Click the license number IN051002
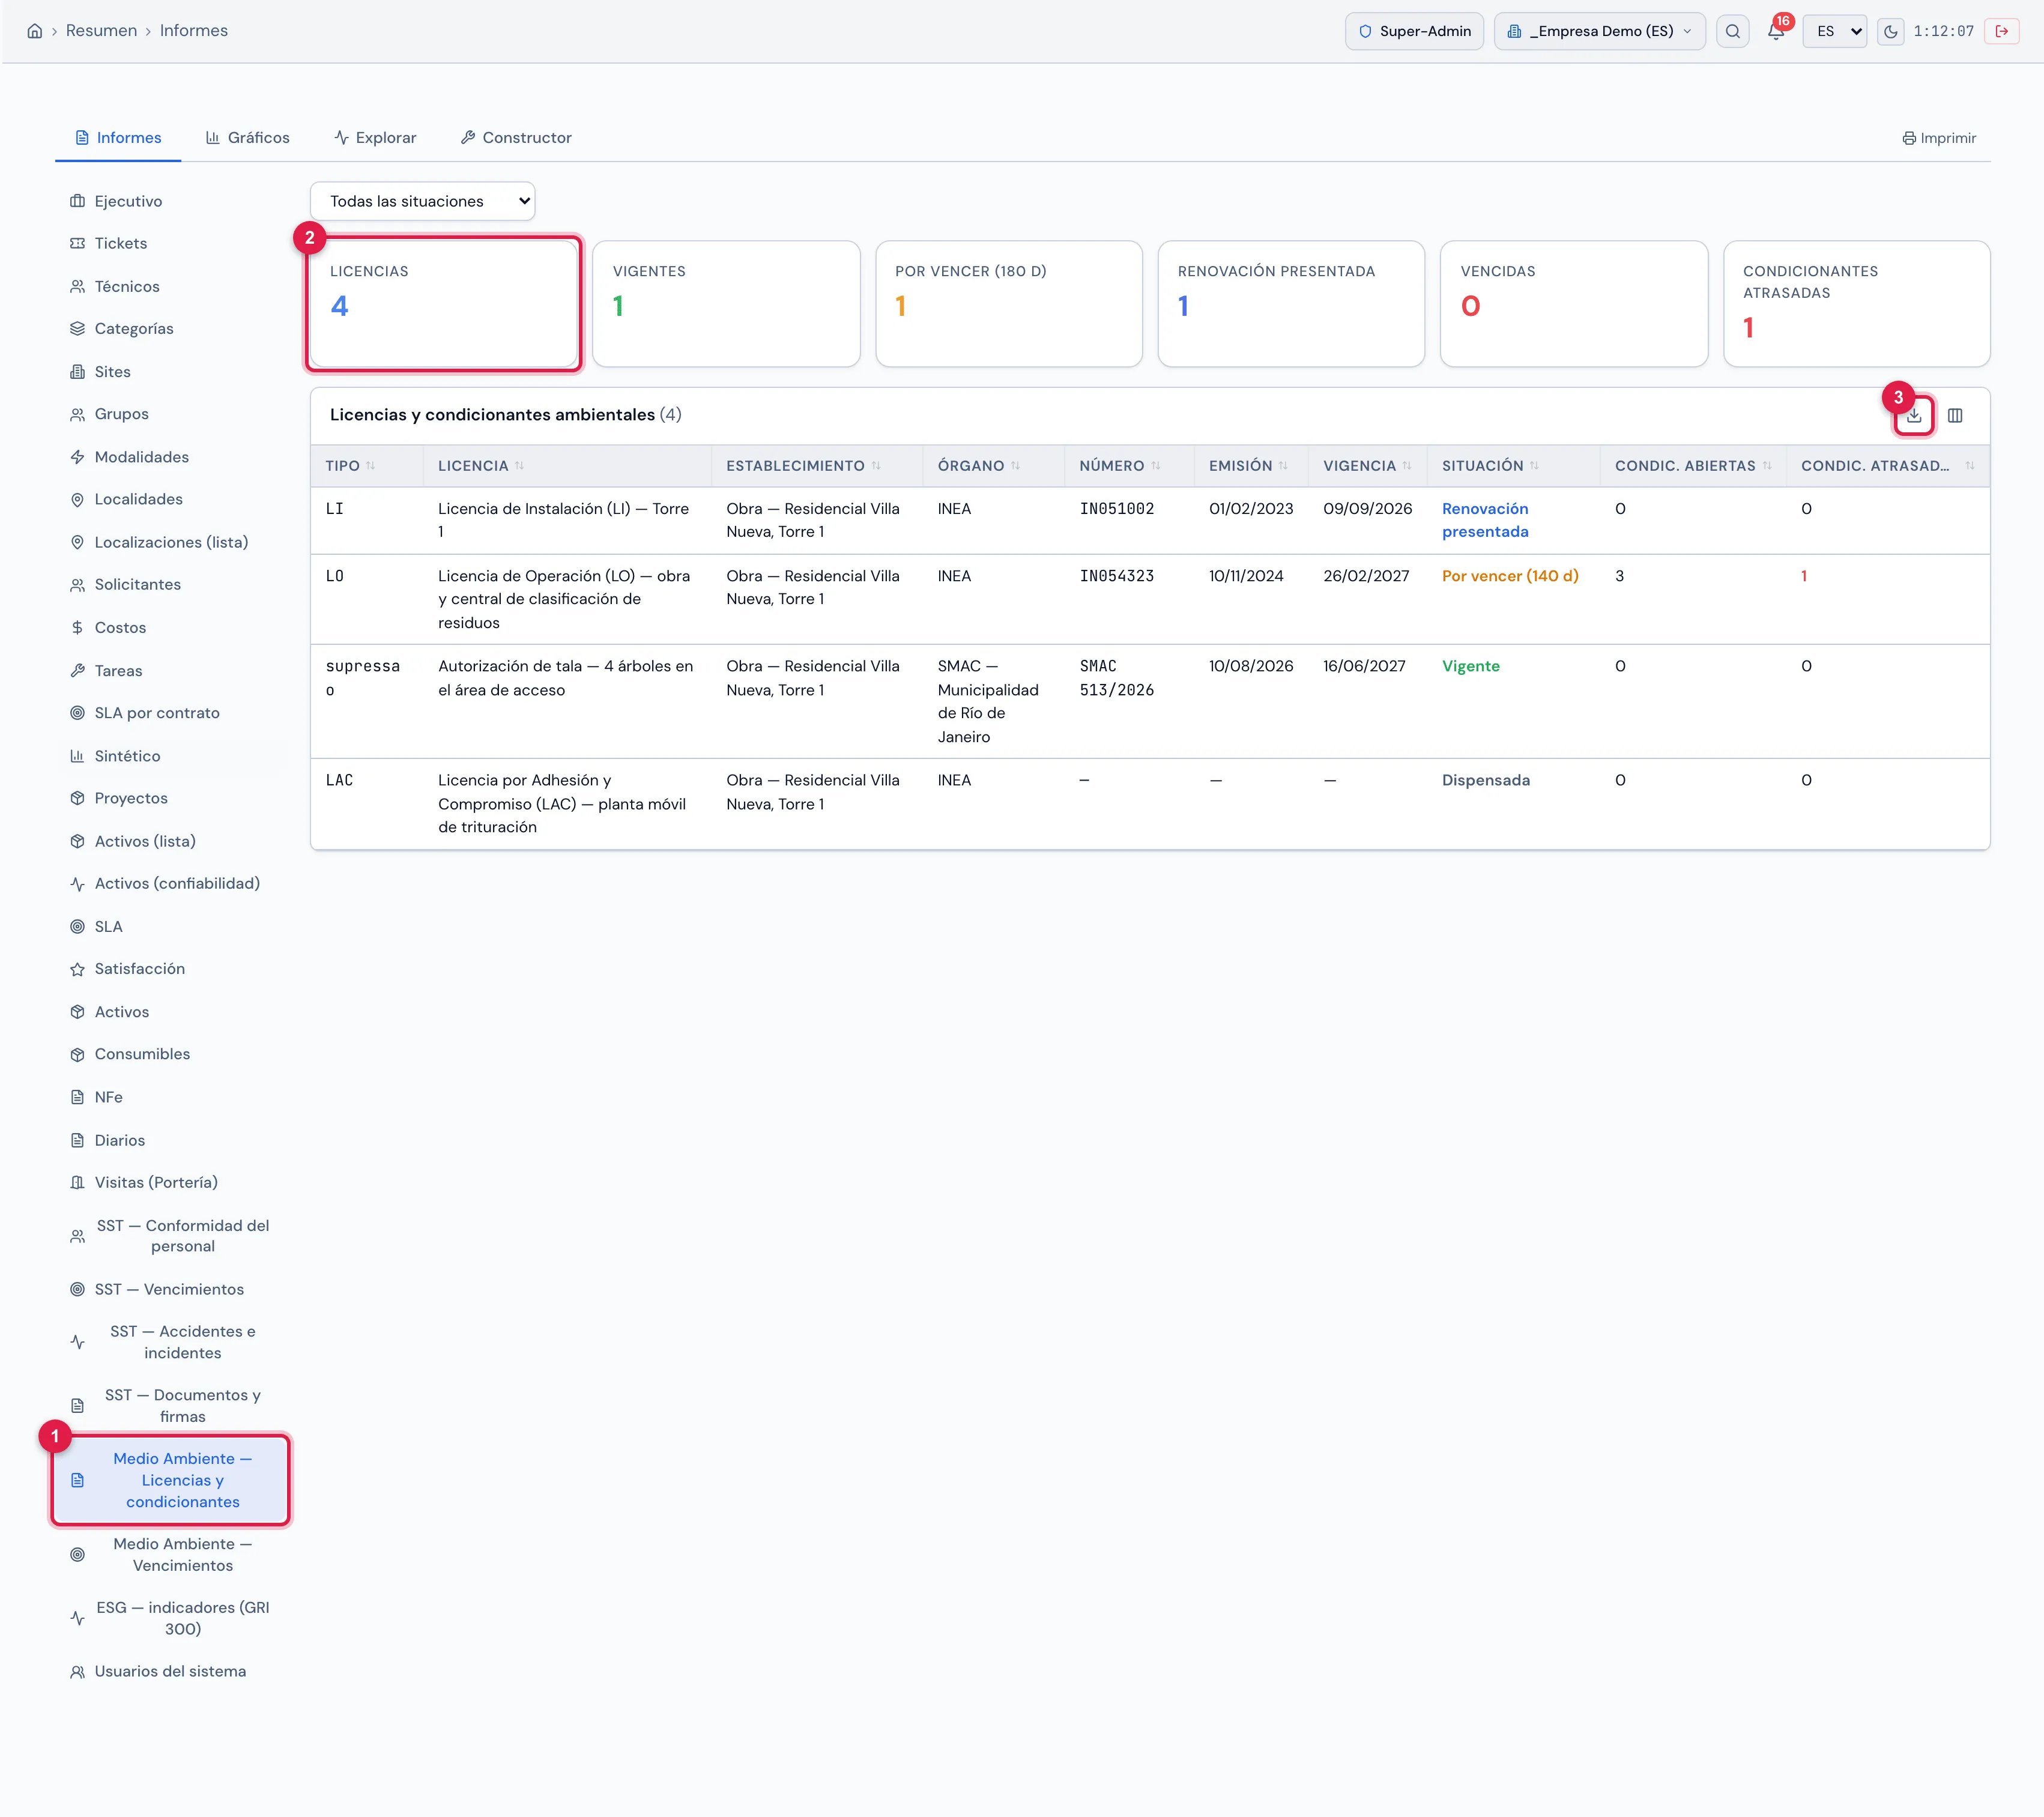2044x1817 pixels. [1117, 509]
